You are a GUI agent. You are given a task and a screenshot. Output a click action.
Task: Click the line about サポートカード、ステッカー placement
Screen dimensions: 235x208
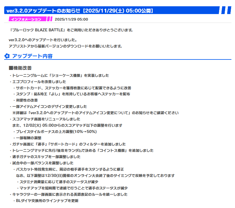pos(72,88)
